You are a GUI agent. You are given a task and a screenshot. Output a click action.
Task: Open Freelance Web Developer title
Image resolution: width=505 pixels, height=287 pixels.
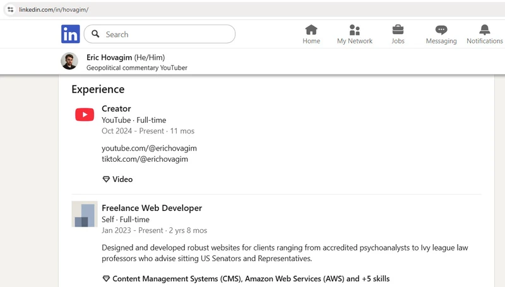point(151,208)
